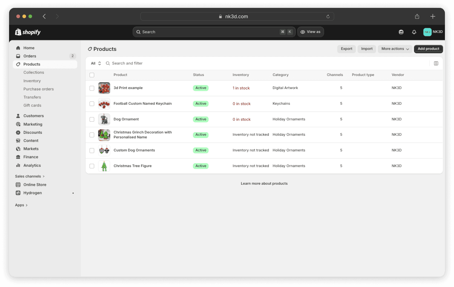This screenshot has height=287, width=454.
Task: Expand the Sales channels section
Action: pyautogui.click(x=30, y=176)
